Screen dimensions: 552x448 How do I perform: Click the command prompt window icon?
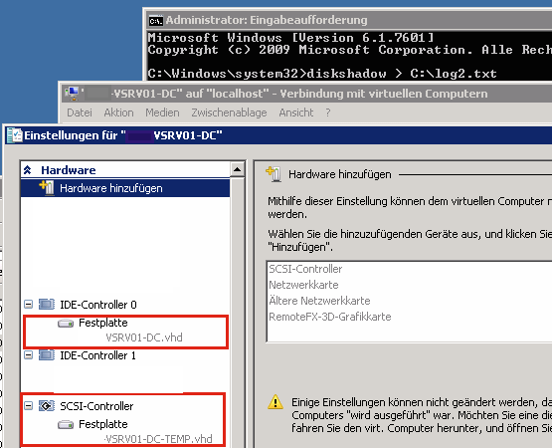(155, 21)
